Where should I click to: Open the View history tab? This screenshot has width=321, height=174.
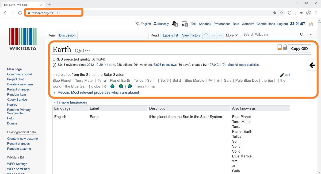click(191, 35)
